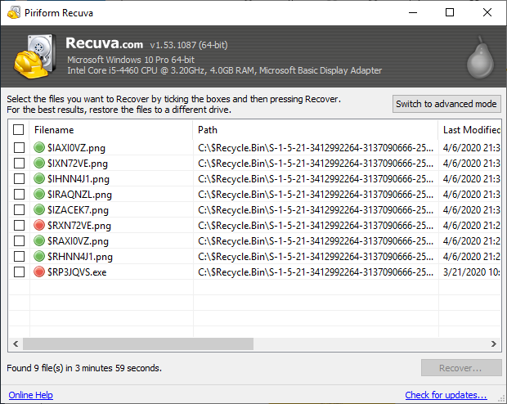507x404 pixels.
Task: Click the horizontal scrollbar left arrow
Action: click(x=16, y=343)
